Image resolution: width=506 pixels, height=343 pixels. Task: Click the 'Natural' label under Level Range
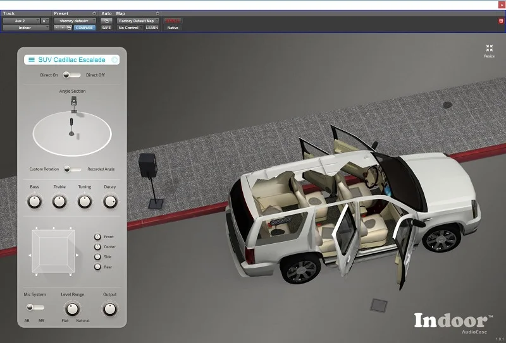point(83,321)
